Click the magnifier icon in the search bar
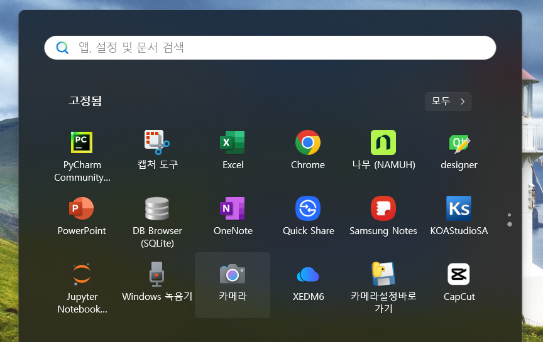 [62, 47]
